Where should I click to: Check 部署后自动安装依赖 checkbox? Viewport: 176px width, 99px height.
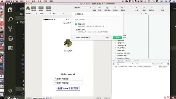[73, 37]
